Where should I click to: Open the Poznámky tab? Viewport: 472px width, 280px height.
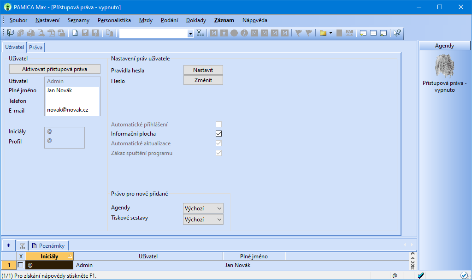coord(49,246)
